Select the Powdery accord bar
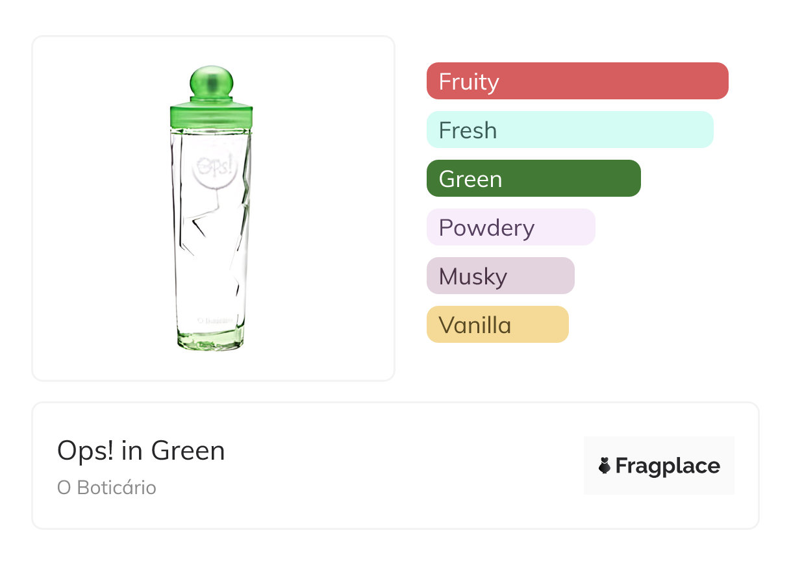Image resolution: width=791 pixels, height=561 pixels. point(510,227)
